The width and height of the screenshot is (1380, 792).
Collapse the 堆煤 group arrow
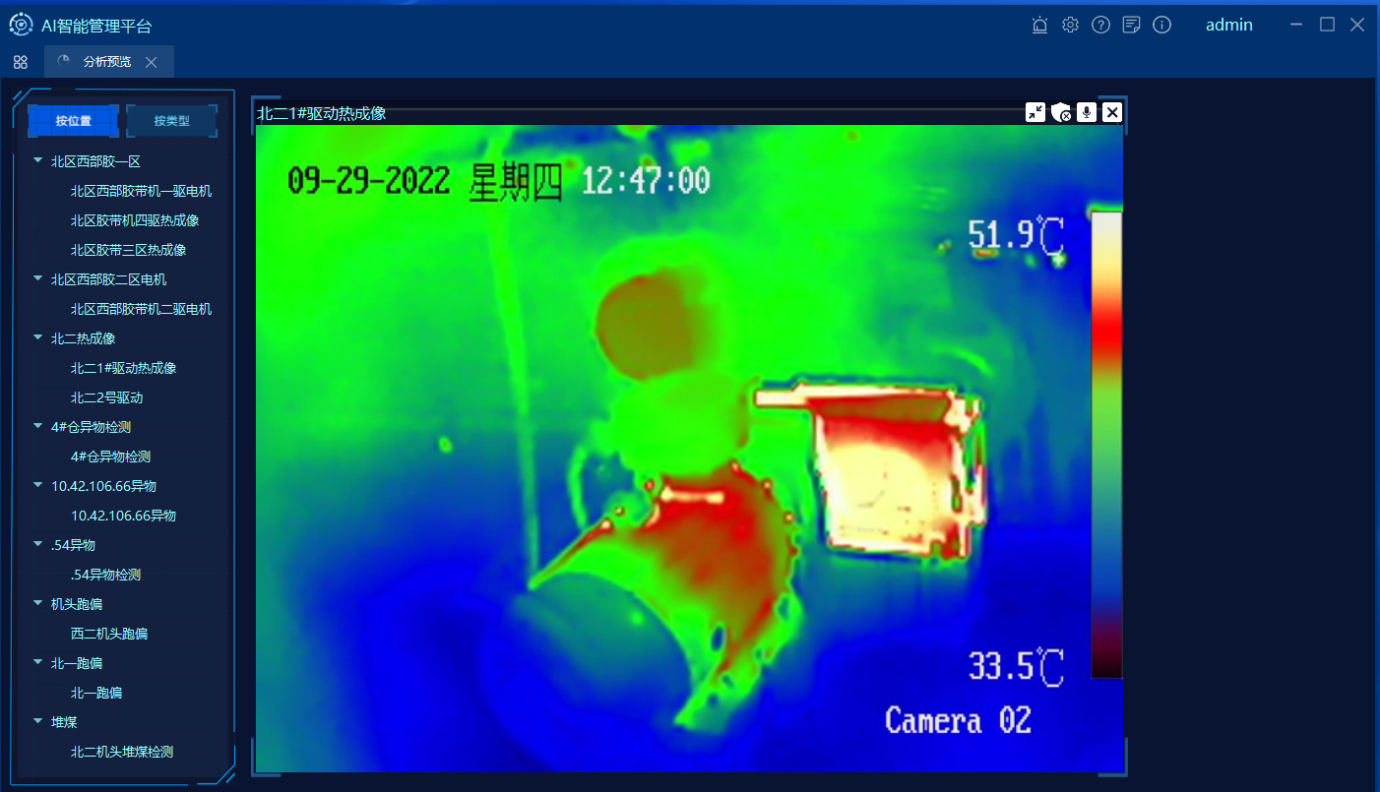(37, 721)
